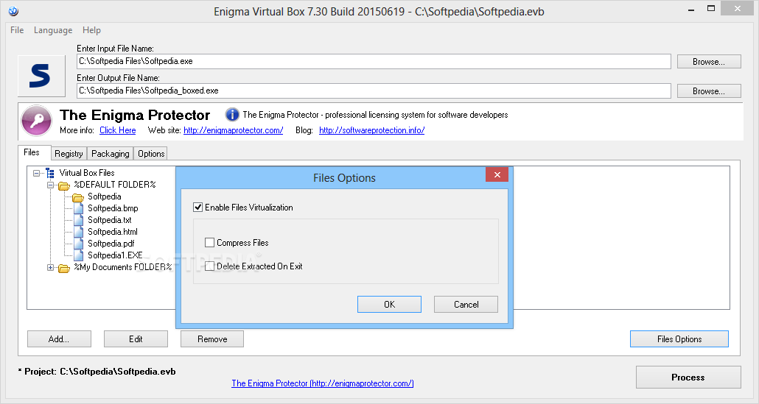Browse for the input file

(709, 61)
